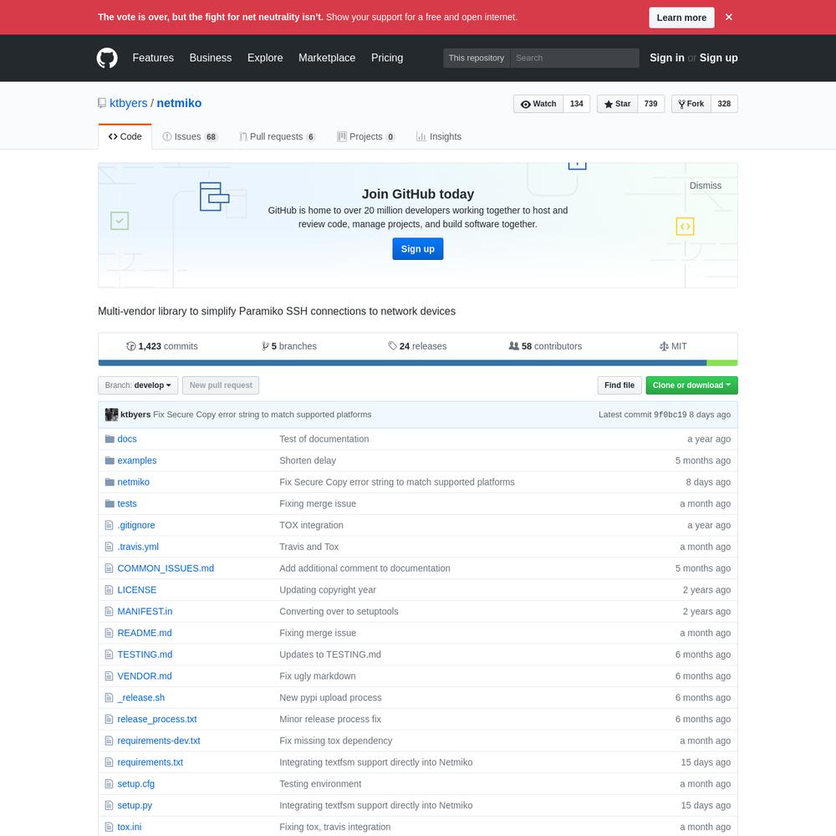Click the file icon beside setup.py
Screen dimensions: 836x836
[110, 805]
